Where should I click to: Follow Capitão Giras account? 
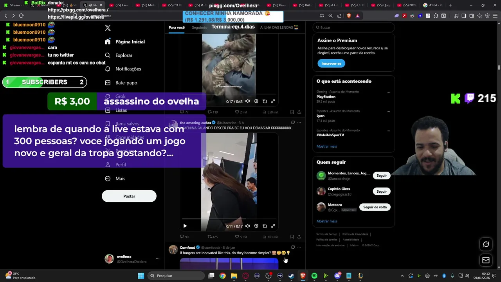[382, 192]
